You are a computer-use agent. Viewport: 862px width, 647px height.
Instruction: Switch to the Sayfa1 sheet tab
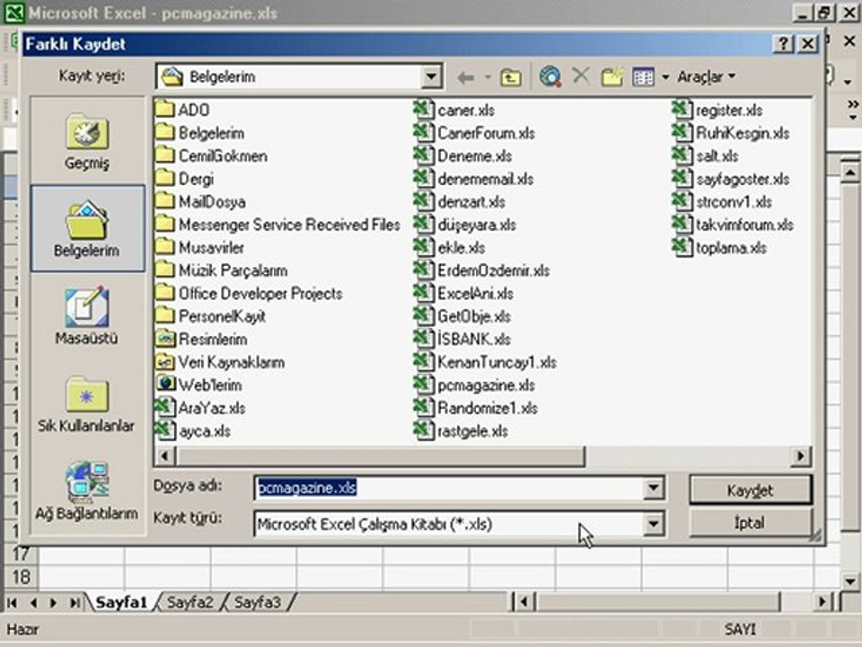121,602
